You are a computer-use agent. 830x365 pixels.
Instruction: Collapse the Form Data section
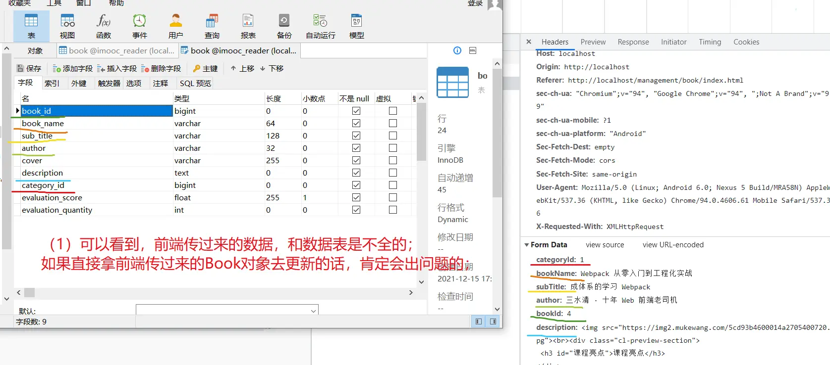coord(527,245)
